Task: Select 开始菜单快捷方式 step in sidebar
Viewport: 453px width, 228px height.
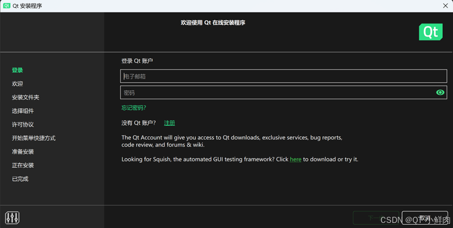Action: tap(33, 138)
